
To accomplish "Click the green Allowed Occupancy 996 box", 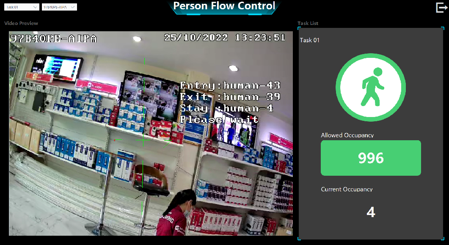I will click(371, 158).
